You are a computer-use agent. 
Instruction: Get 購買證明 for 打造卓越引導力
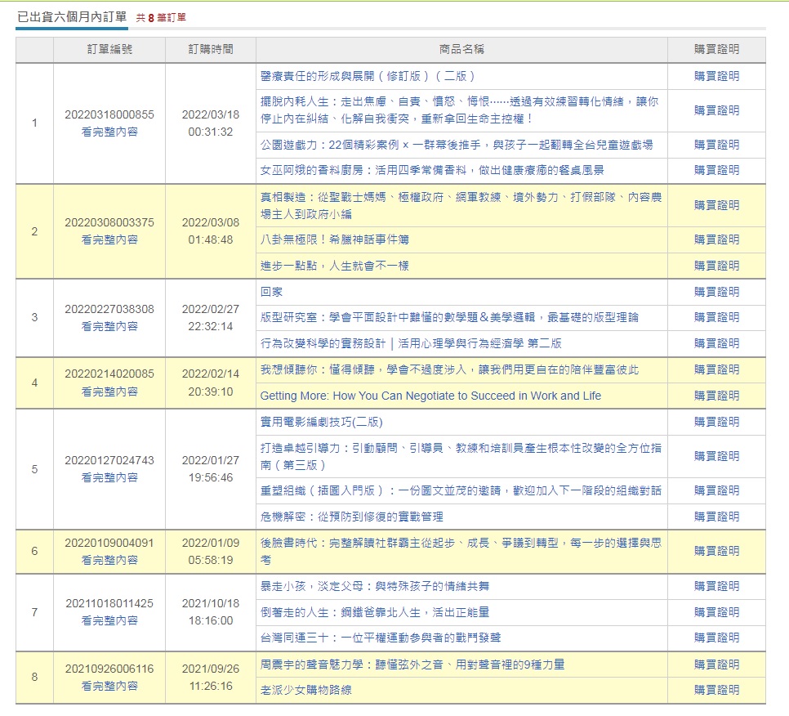(716, 456)
